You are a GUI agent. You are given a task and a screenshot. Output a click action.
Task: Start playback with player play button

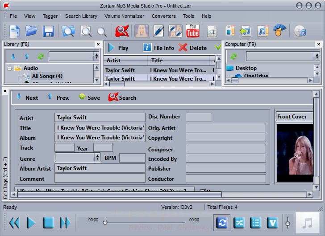(31, 223)
